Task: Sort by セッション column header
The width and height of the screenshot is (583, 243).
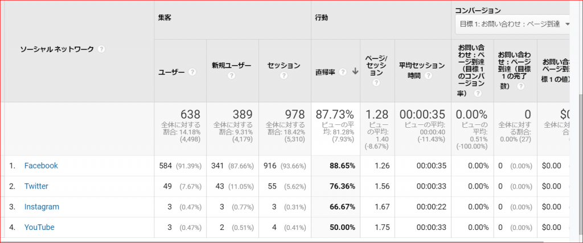Action: (x=284, y=66)
